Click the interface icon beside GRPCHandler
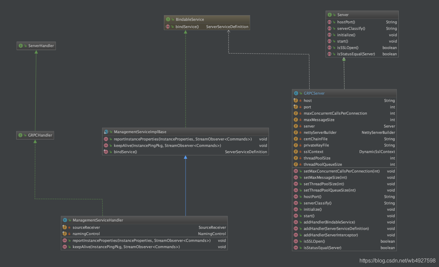Image resolution: width=439 pixels, height=267 pixels. [20, 135]
